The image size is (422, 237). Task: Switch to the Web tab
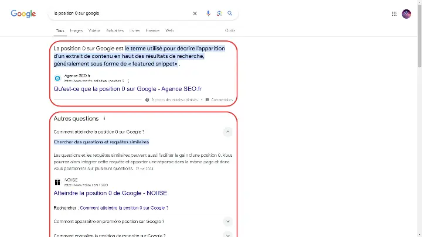pos(169,30)
